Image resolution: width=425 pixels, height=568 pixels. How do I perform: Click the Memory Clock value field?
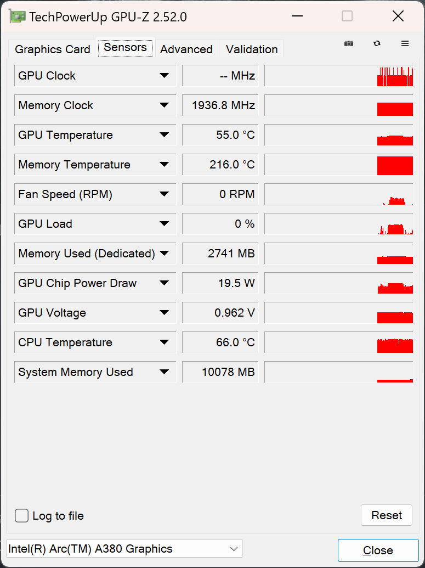point(220,105)
